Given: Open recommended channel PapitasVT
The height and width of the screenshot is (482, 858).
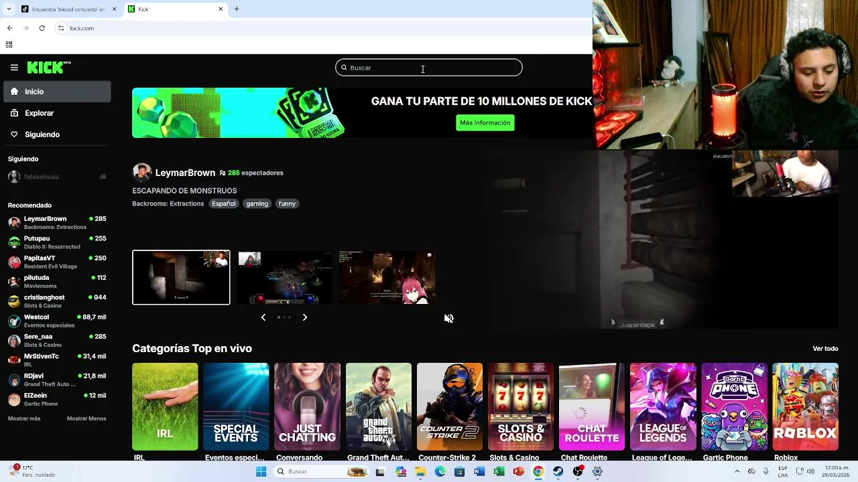Looking at the screenshot, I should tap(57, 262).
